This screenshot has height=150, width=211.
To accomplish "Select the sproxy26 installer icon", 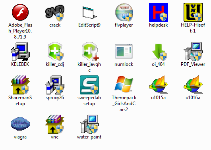I will click(55, 85).
